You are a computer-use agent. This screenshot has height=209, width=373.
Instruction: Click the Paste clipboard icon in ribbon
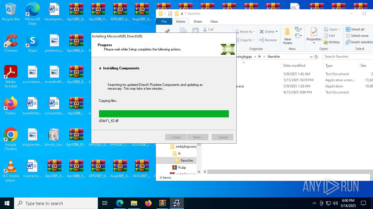pyautogui.click(x=196, y=30)
